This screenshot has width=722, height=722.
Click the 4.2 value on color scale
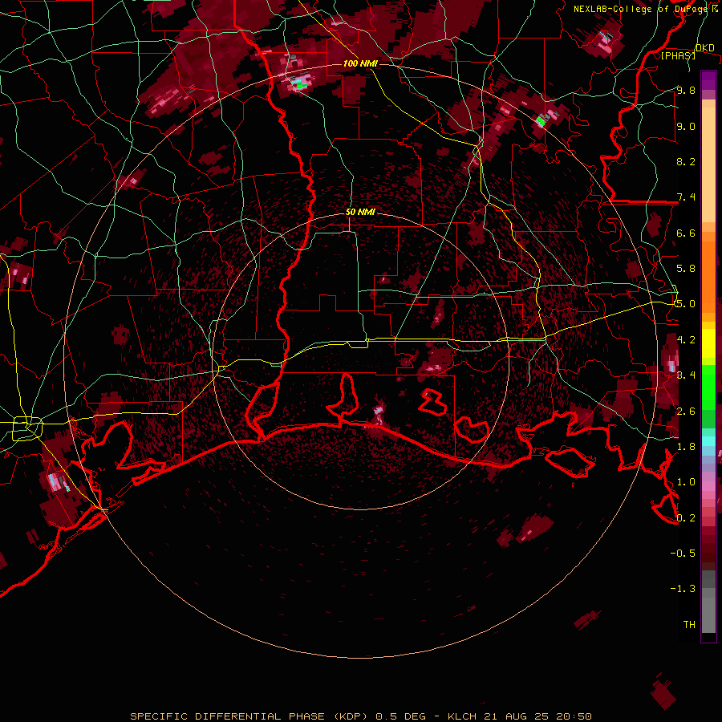(x=686, y=340)
